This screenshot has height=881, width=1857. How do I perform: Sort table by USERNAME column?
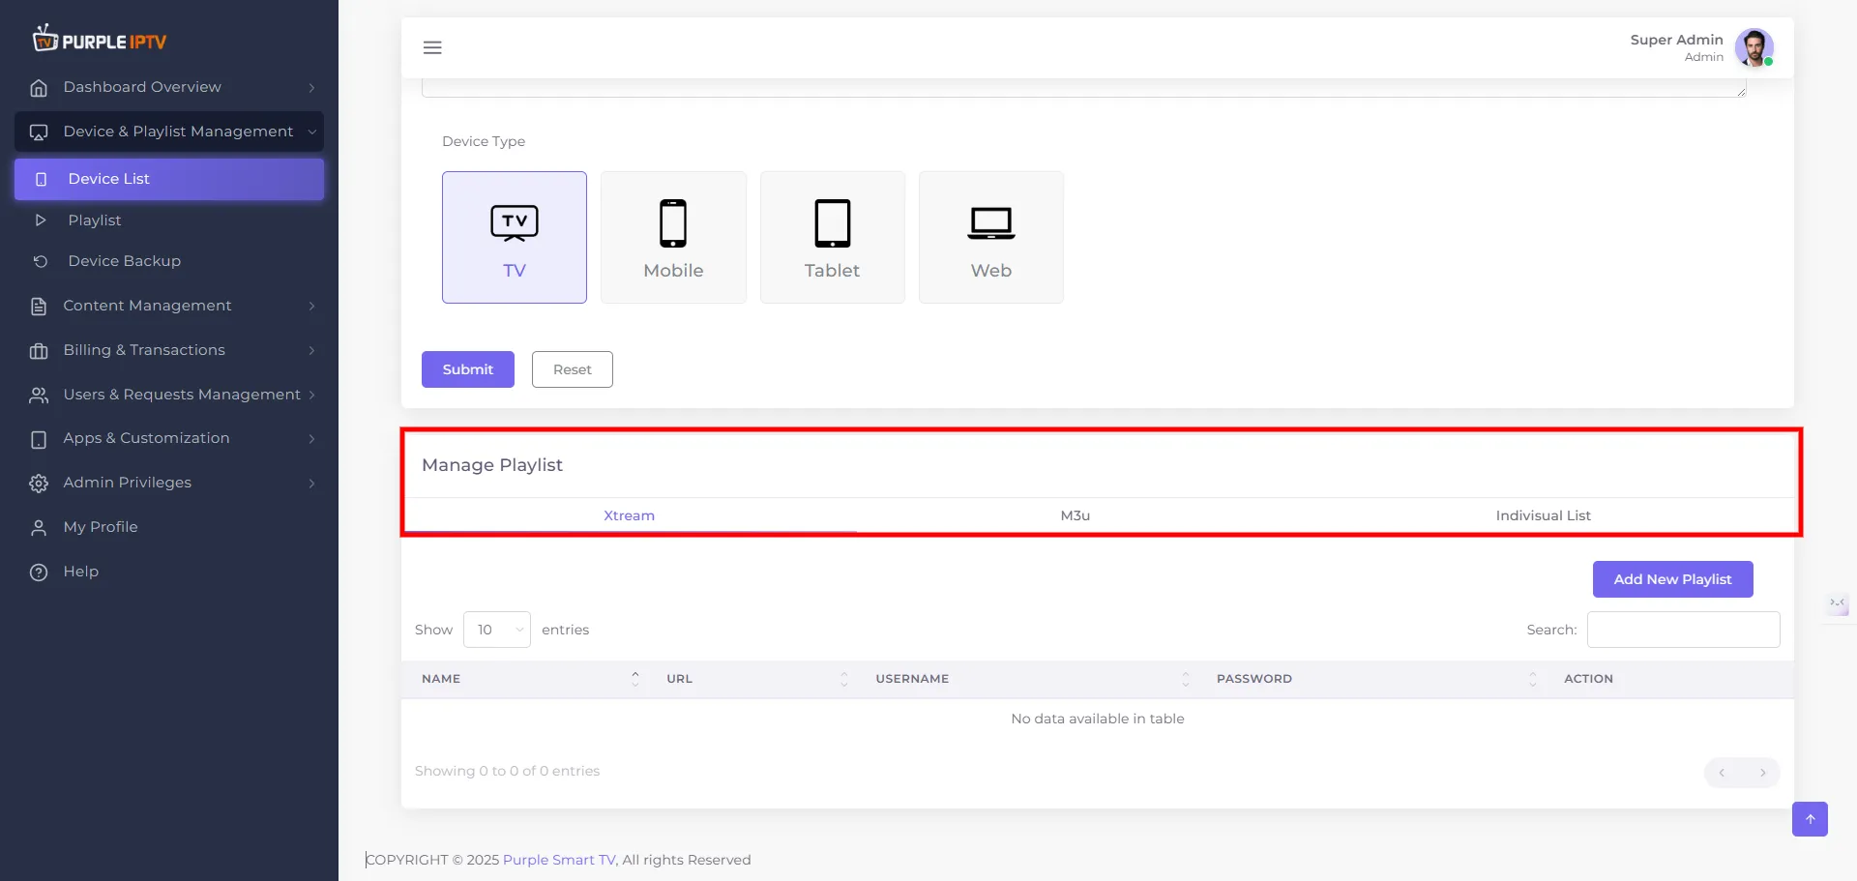click(x=1026, y=679)
